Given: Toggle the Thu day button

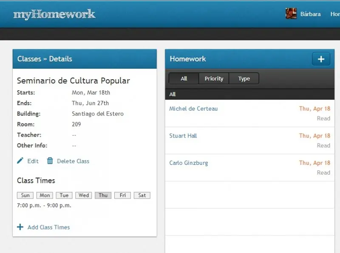Looking at the screenshot, I should tap(103, 195).
